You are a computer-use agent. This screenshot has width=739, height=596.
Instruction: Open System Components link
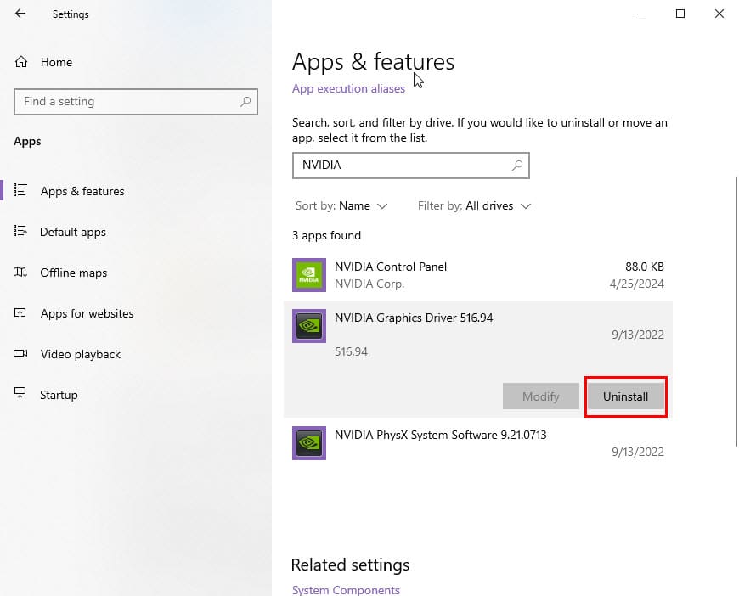point(346,590)
